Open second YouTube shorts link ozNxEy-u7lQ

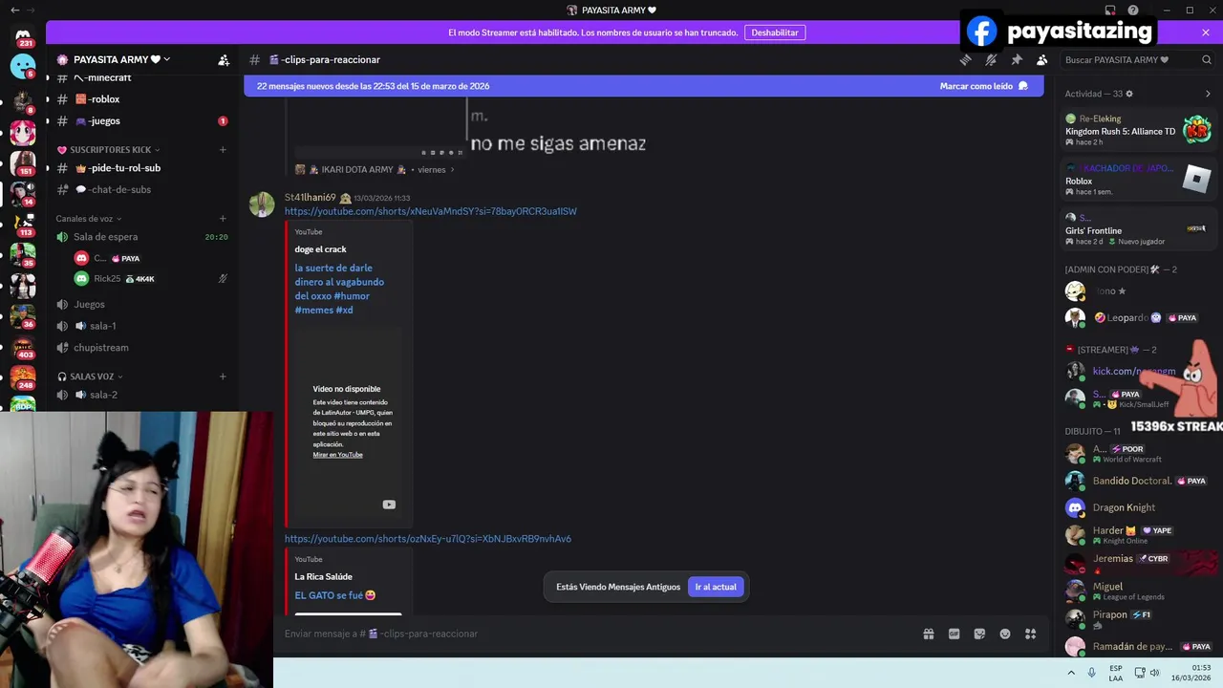coord(427,539)
